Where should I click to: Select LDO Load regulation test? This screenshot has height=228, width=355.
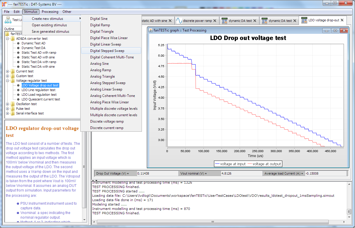[x=39, y=95]
